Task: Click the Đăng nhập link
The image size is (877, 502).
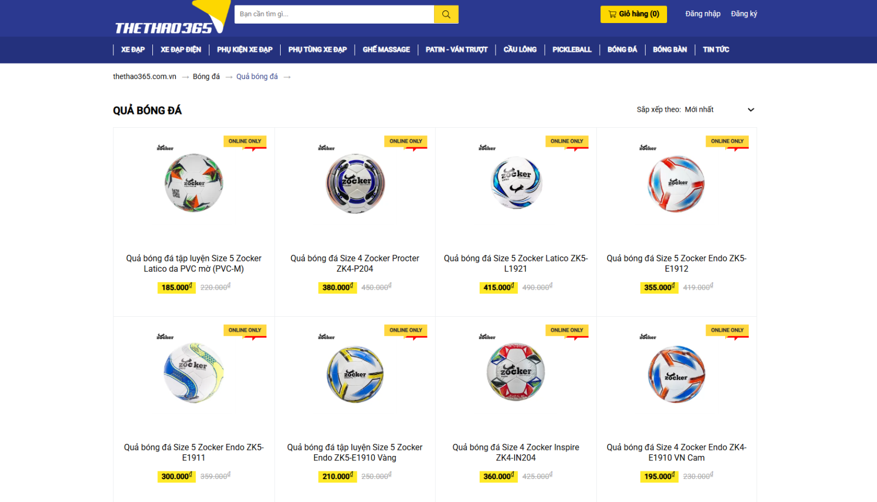Action: tap(703, 14)
